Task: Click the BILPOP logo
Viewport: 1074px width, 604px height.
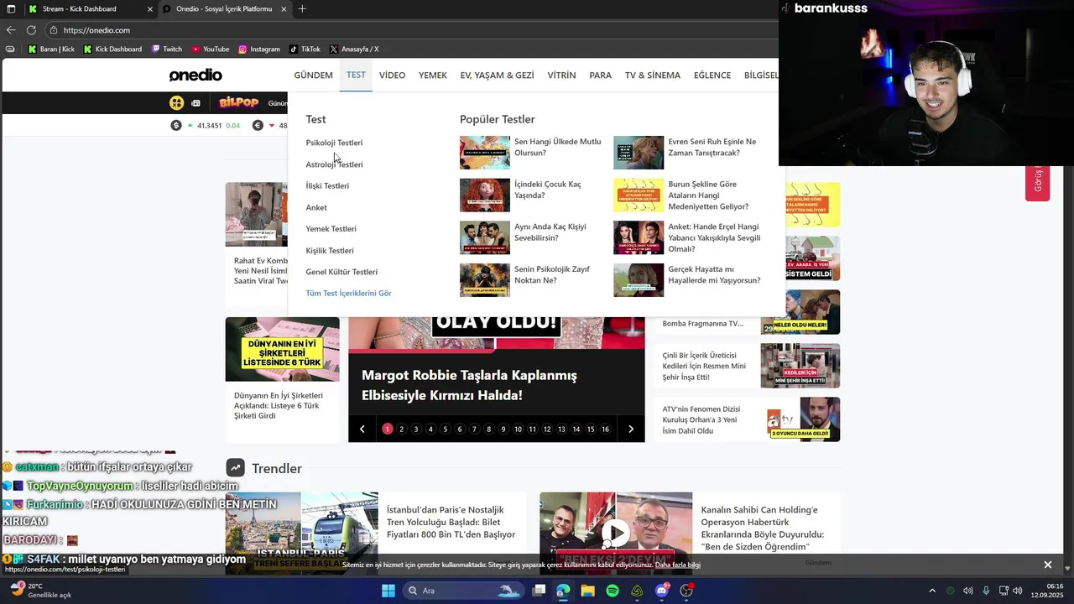Action: (x=238, y=102)
